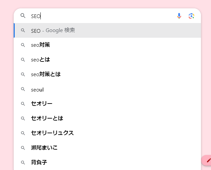Viewport: 211px width, 170px height.
Task: Click the search icon beside セオリー
Action: tap(23, 104)
